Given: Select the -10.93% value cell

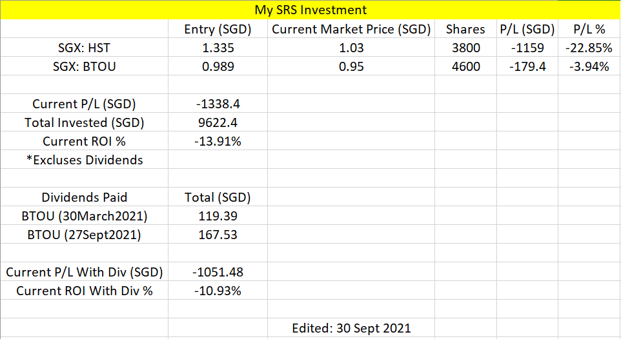Looking at the screenshot, I should [218, 291].
